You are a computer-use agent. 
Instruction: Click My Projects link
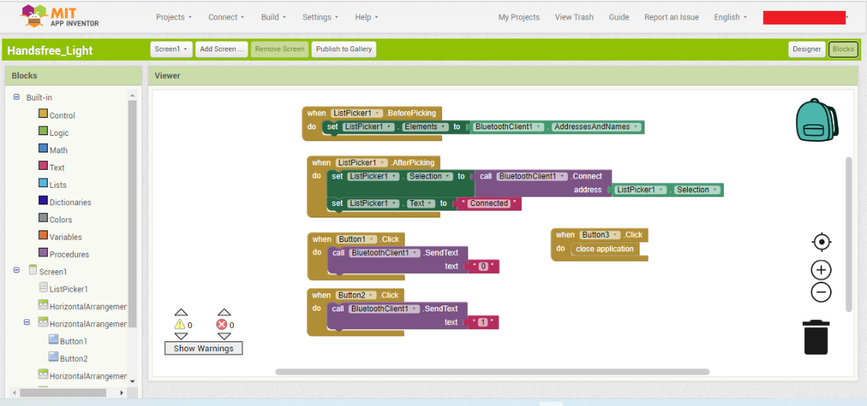519,17
